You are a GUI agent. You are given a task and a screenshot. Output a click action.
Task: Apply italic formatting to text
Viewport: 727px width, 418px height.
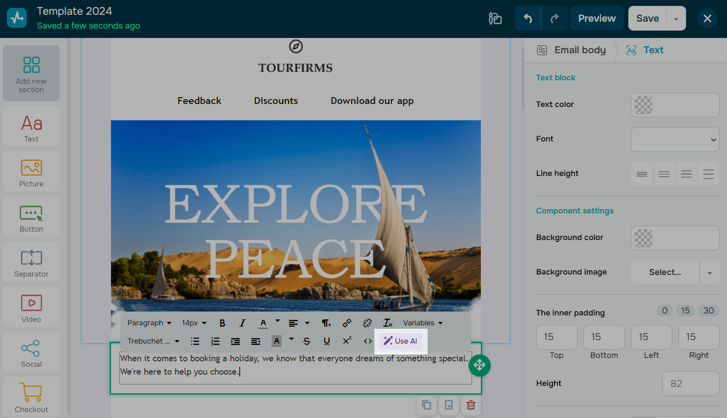click(x=242, y=323)
